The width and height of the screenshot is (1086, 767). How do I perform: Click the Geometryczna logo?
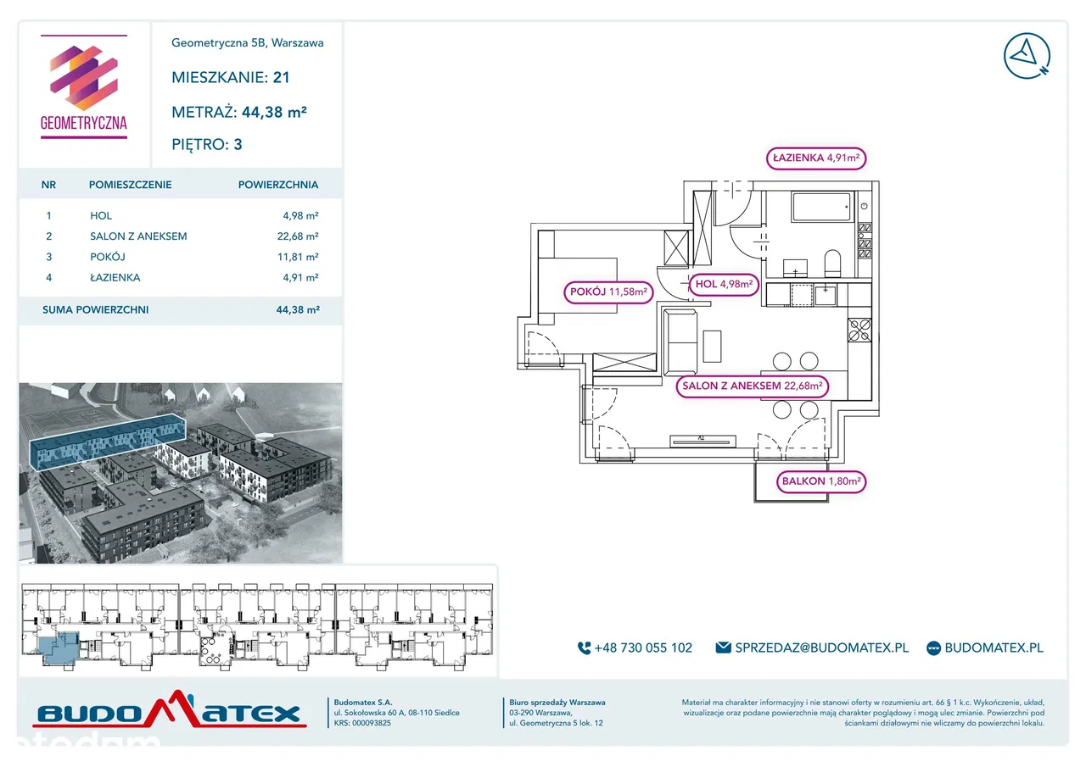[84, 87]
